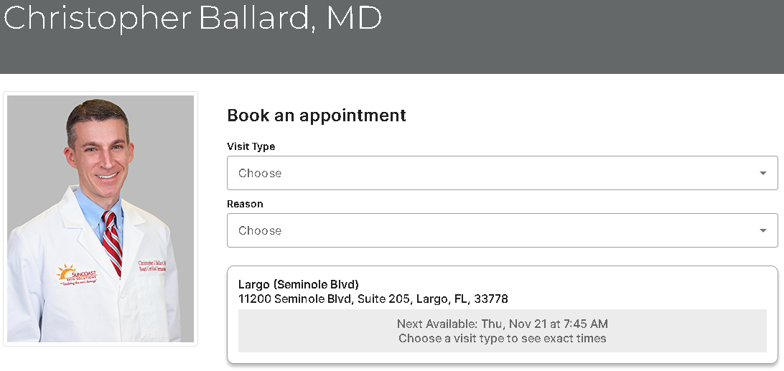Click the embroidered name on the coat
The image size is (784, 371).
pos(151,266)
